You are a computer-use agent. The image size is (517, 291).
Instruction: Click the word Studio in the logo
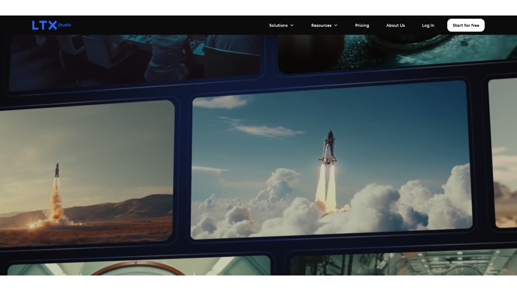(65, 25)
